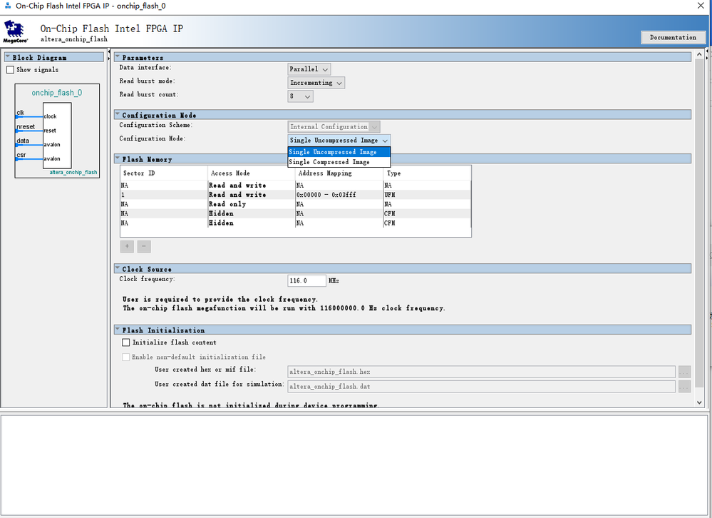Open the Read burst mode dropdown
Image resolution: width=712 pixels, height=518 pixels.
pyautogui.click(x=316, y=83)
